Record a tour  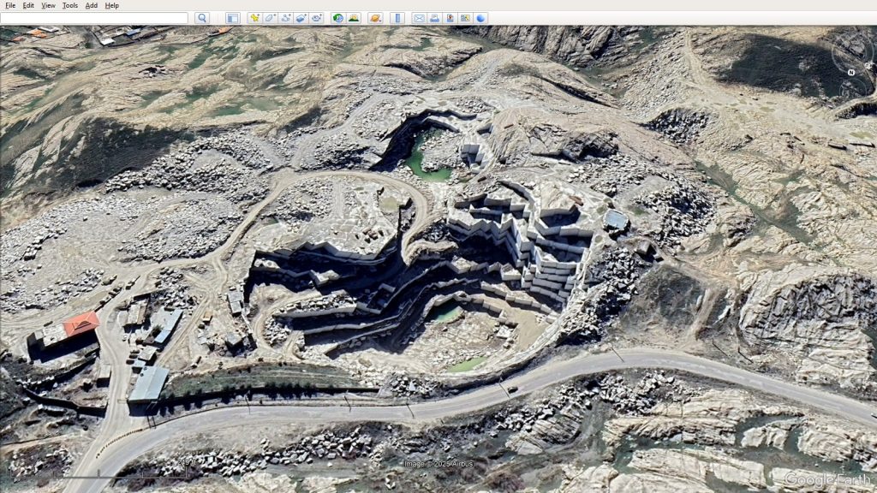pyautogui.click(x=317, y=18)
